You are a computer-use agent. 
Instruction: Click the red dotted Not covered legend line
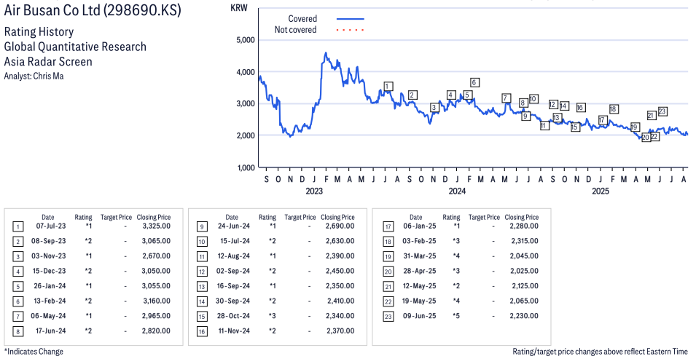[x=351, y=30]
